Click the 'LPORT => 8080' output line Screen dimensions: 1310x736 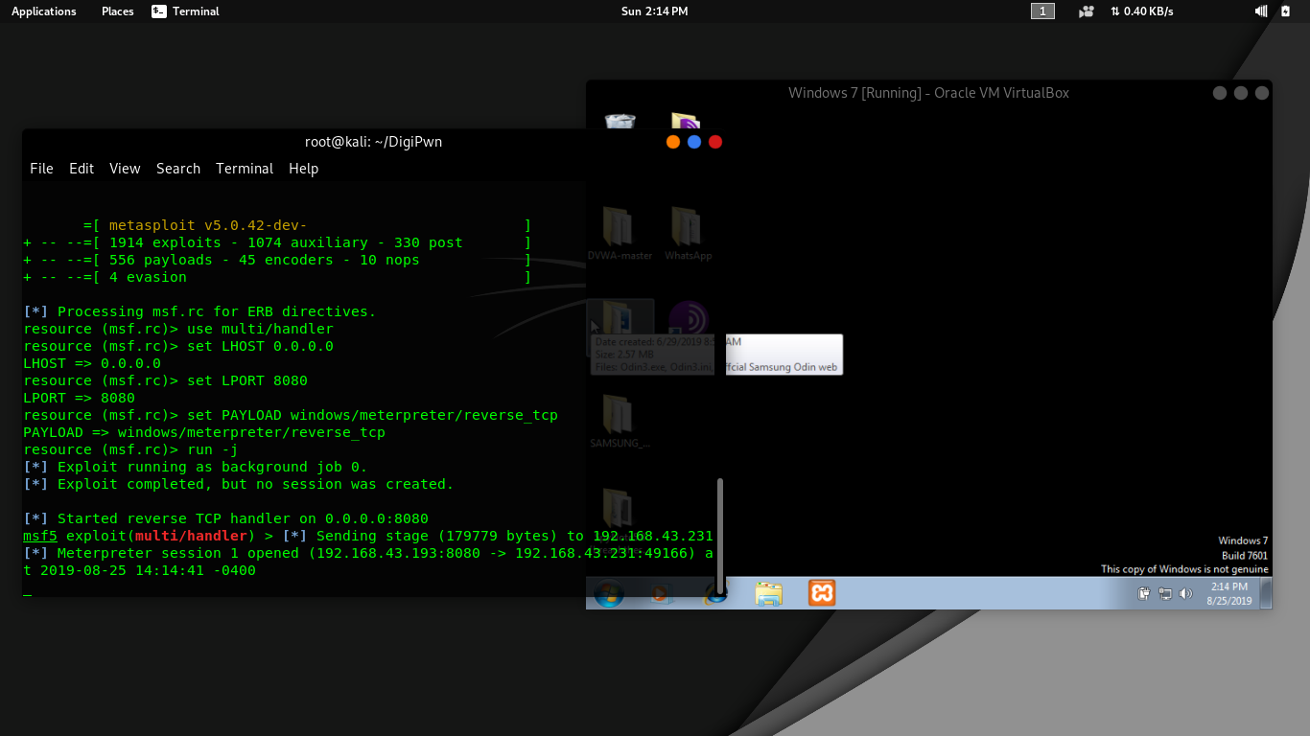pyautogui.click(x=79, y=399)
